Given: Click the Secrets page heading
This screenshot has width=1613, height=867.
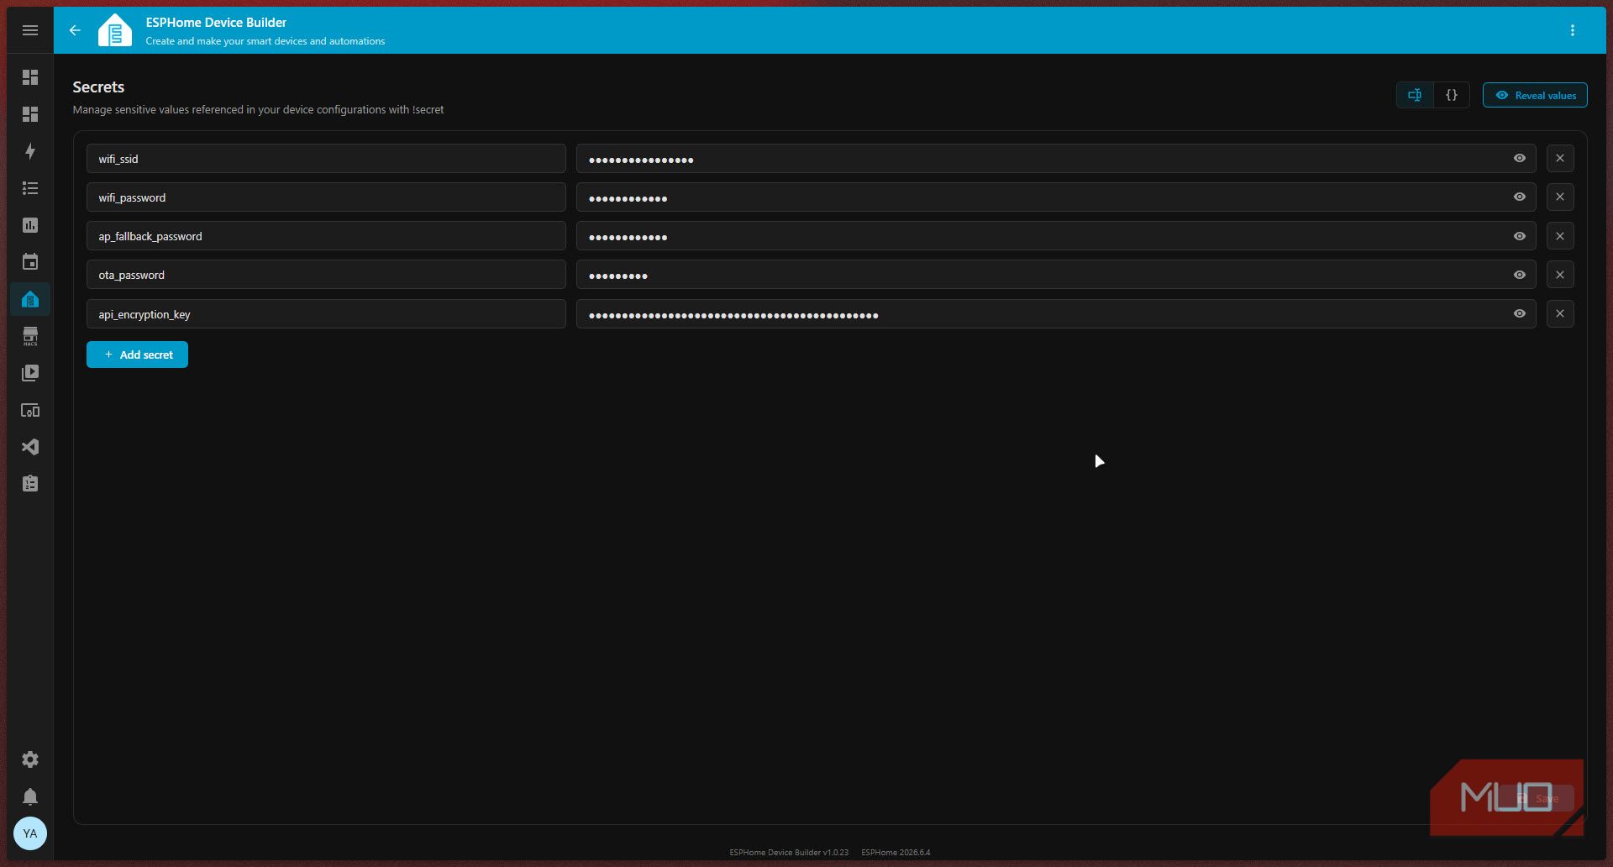Looking at the screenshot, I should [98, 87].
